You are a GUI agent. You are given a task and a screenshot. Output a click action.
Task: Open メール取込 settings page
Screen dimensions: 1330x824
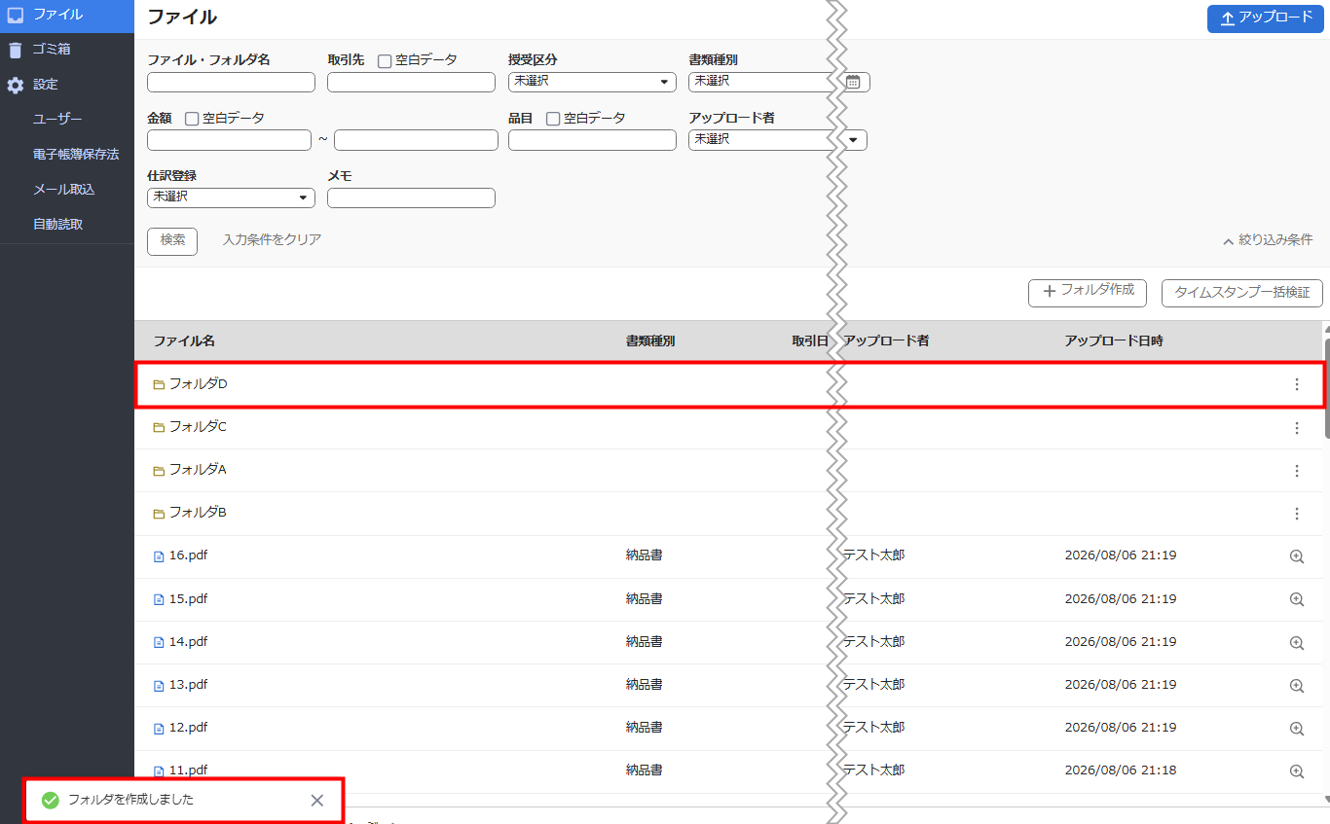click(63, 190)
